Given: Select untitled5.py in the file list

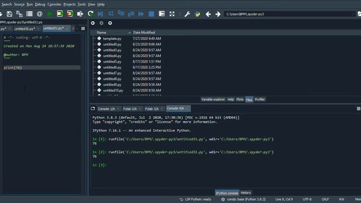Looking at the screenshot, I should coord(112,61).
